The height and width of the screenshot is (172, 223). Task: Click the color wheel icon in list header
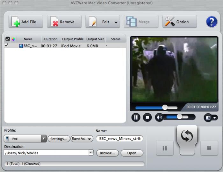pyautogui.click(x=13, y=39)
